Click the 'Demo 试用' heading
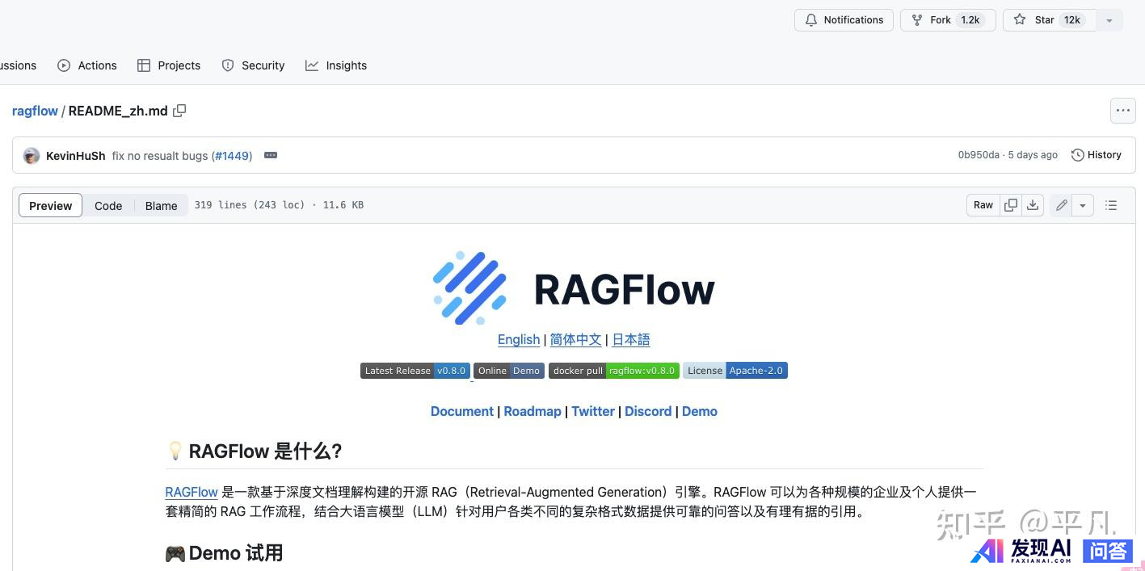The width and height of the screenshot is (1145, 571). pos(224,553)
